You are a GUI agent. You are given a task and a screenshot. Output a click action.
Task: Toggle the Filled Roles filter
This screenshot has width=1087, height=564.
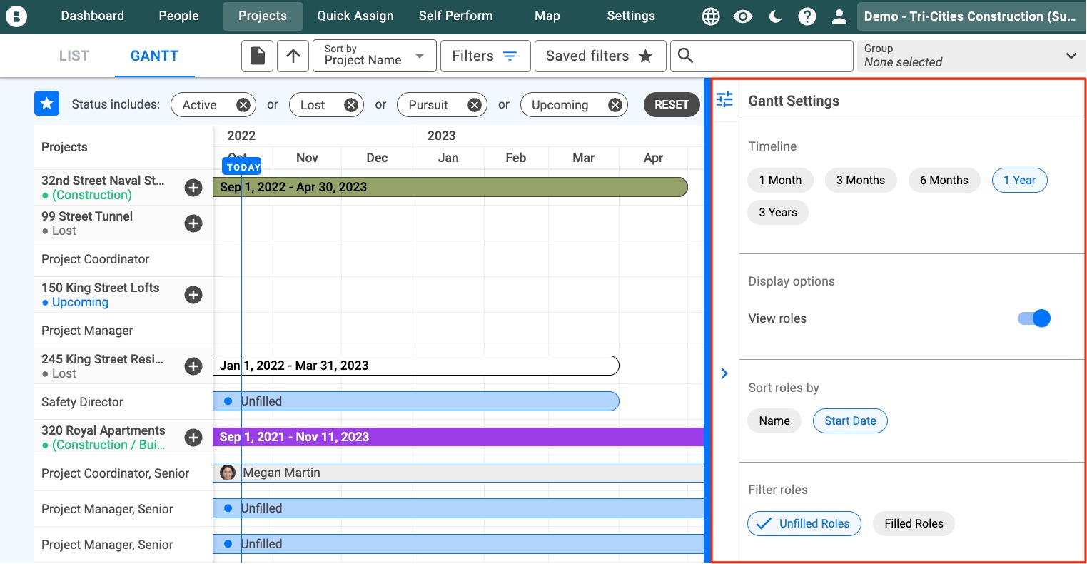coord(914,524)
